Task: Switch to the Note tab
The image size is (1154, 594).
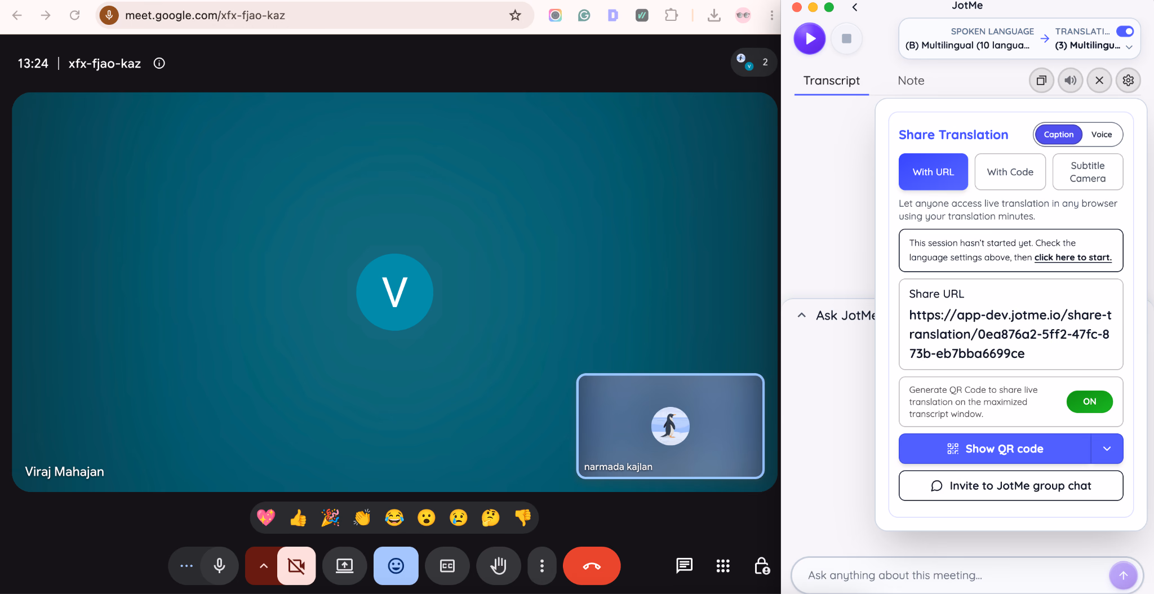Action: click(x=911, y=81)
